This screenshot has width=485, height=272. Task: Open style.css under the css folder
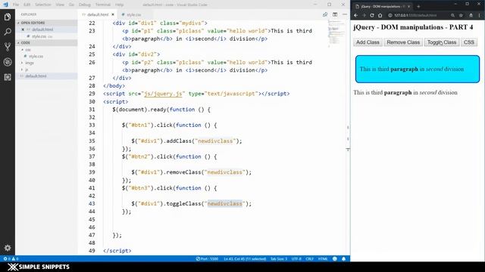click(x=36, y=57)
